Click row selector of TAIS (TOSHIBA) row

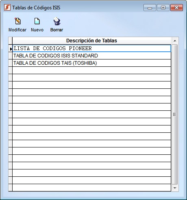click(11, 63)
